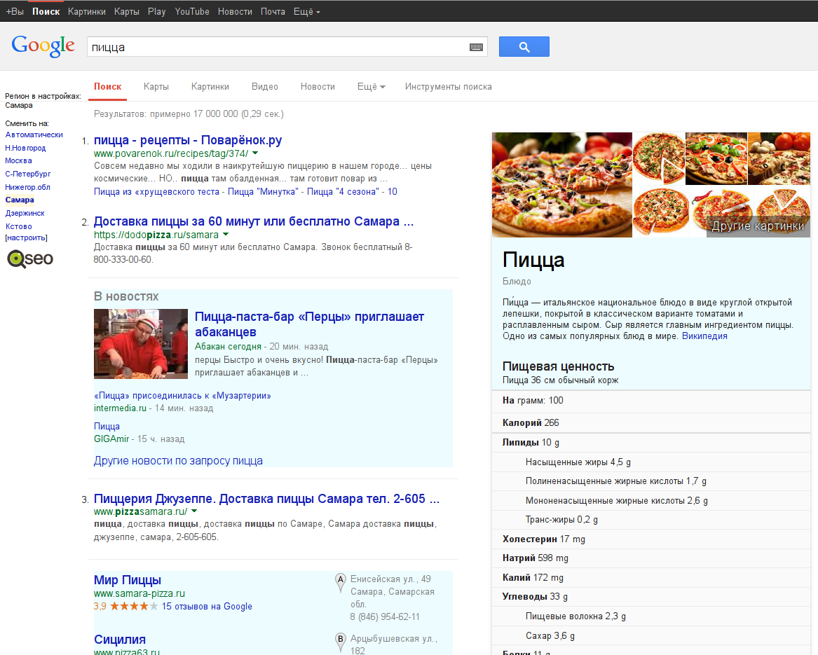Open Карты in the top black bar
Screen dimensions: 818x655
point(127,11)
